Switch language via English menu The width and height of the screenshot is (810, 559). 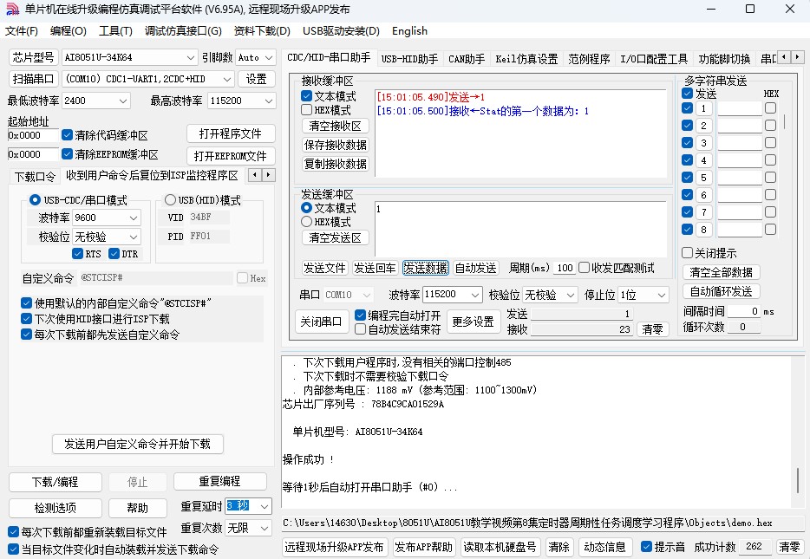(409, 31)
